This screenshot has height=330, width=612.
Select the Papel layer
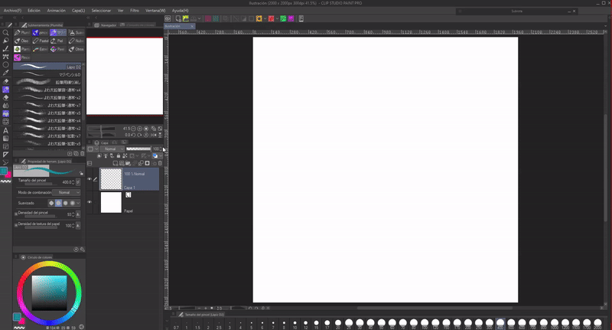click(x=129, y=202)
